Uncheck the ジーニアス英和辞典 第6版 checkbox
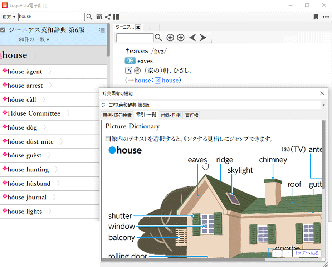The image size is (332, 267). [x=3, y=30]
